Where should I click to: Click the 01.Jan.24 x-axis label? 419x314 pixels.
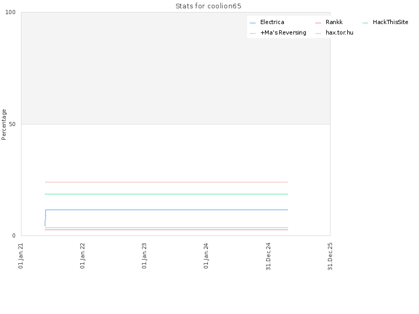coord(206,256)
